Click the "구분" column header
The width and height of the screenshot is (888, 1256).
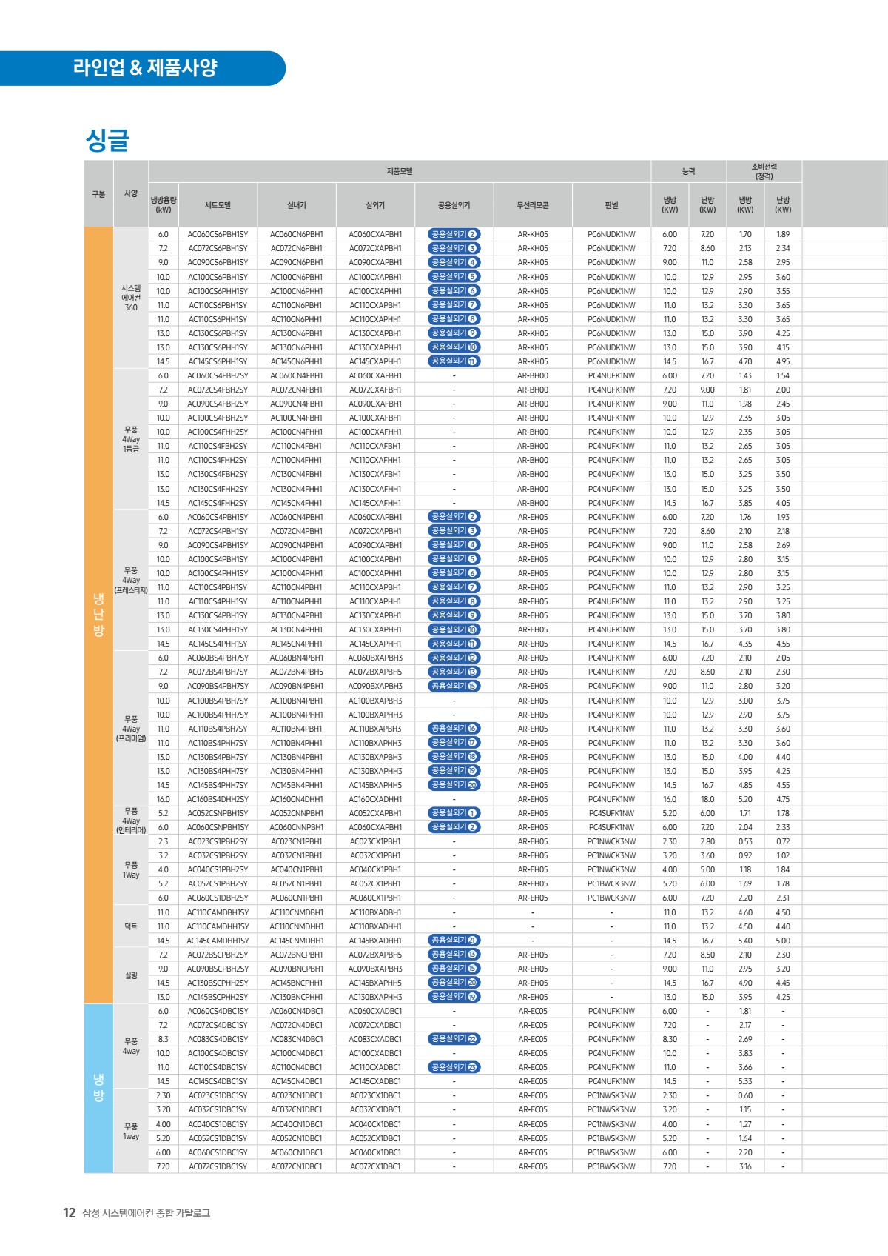pos(98,194)
